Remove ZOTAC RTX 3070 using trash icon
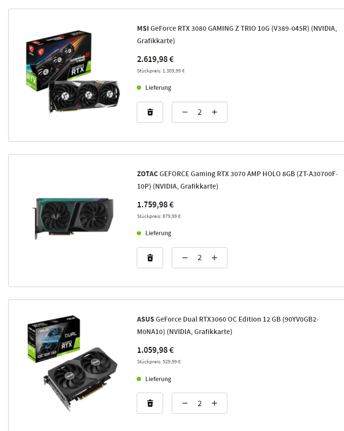344x431 pixels. point(150,258)
